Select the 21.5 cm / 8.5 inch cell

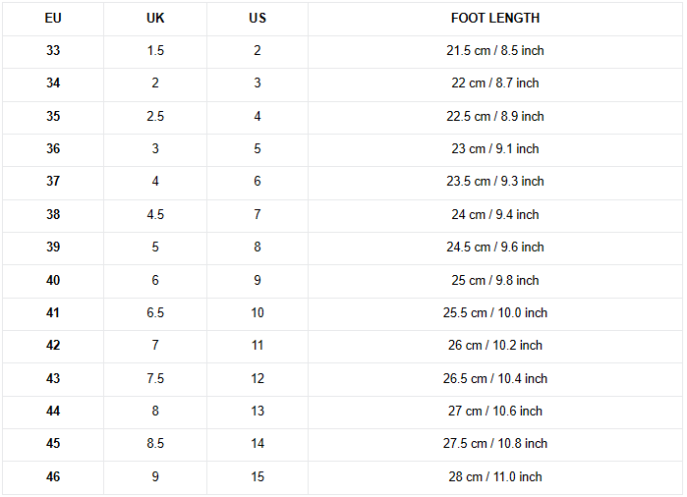495,51
